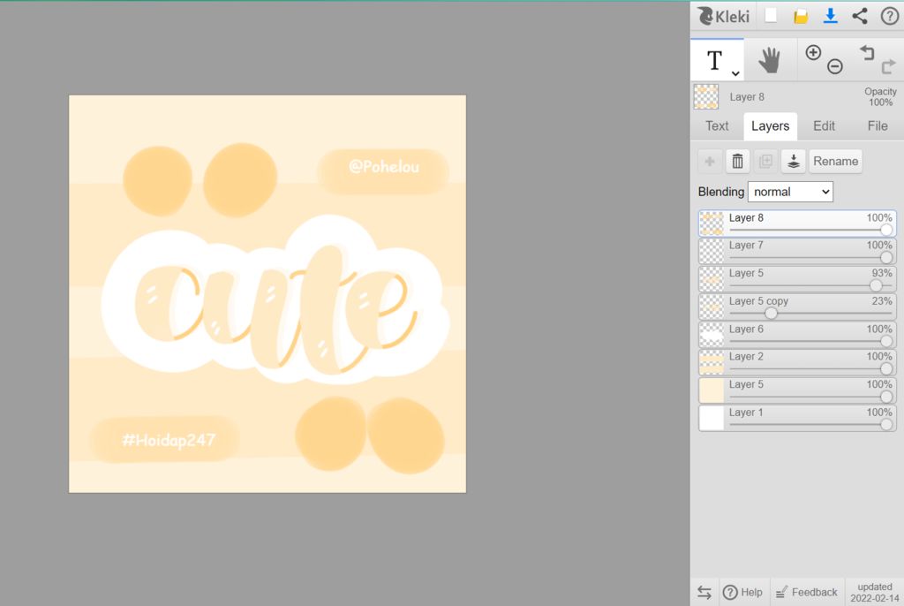Click the "cute" lettering on the canvas
Image resolution: width=904 pixels, height=606 pixels.
coord(275,312)
